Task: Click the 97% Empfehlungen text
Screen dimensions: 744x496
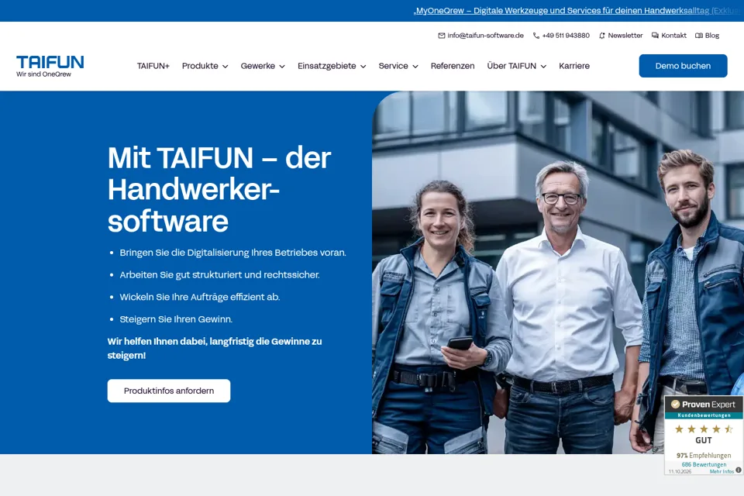Action: pos(704,455)
